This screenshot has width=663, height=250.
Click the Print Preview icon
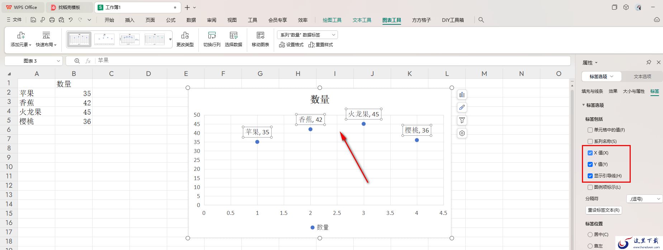[x=61, y=20]
